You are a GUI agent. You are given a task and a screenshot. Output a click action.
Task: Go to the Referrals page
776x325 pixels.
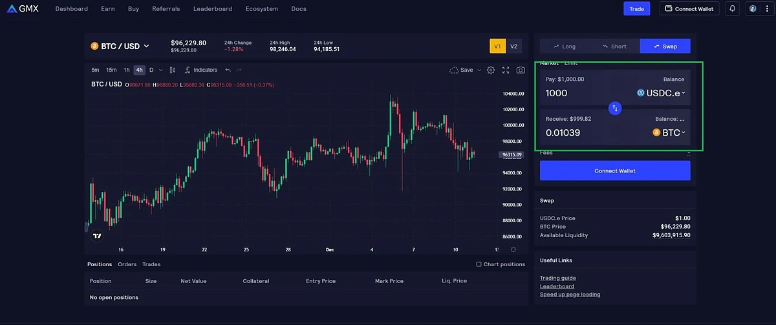pyautogui.click(x=166, y=9)
